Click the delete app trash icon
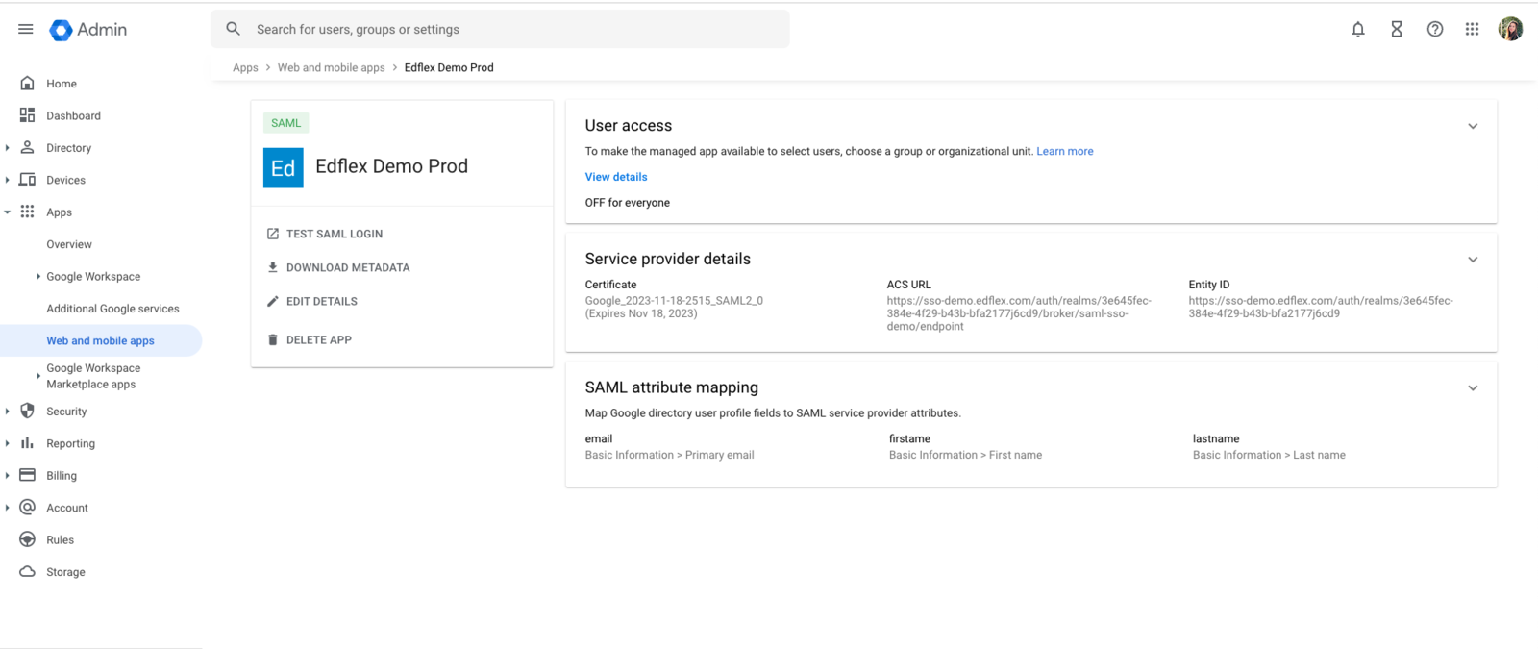The width and height of the screenshot is (1538, 649). 273,339
